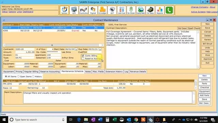Click maintenance schedule scroll down arrow

(x=196, y=88)
